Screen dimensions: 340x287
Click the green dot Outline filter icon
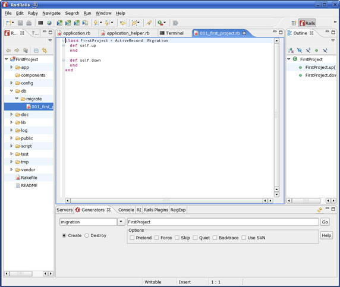[316, 51]
